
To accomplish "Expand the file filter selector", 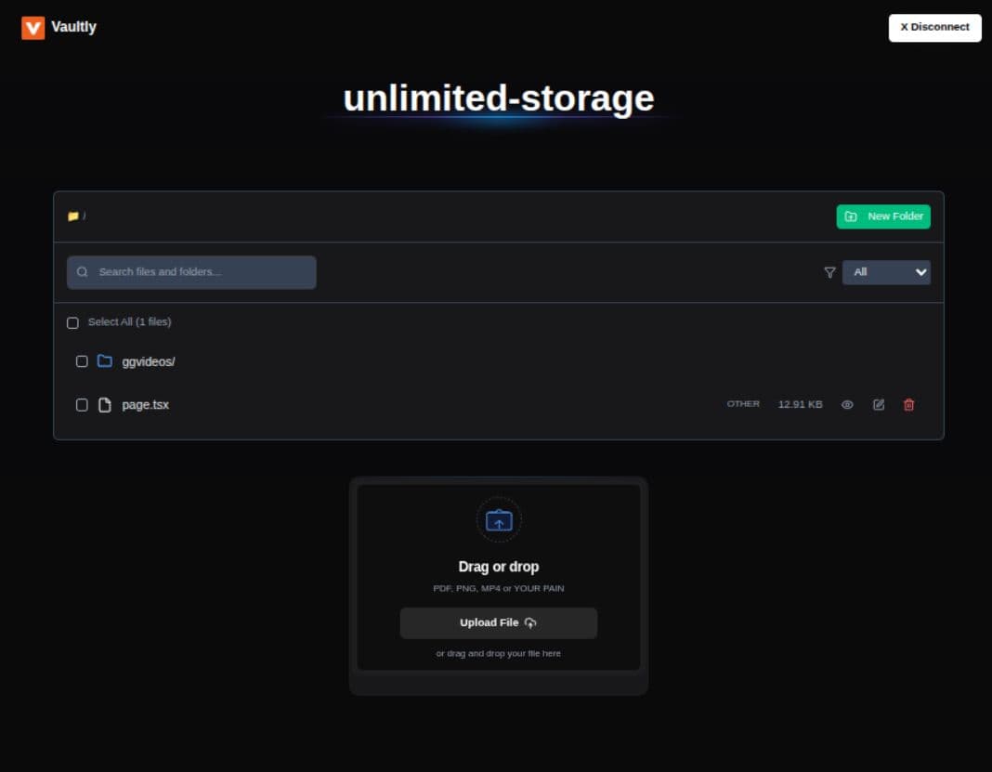I will tap(886, 272).
